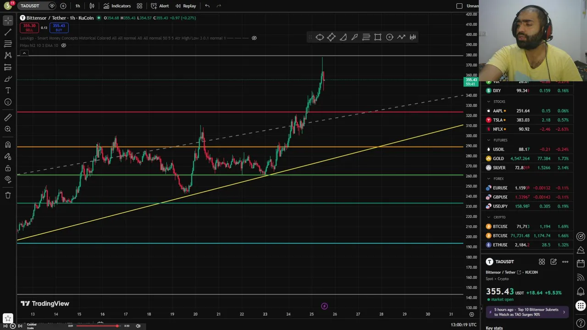Select the brush drawing tool
The height and width of the screenshot is (330, 587).
pyautogui.click(x=8, y=79)
